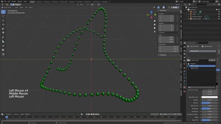Click the Roughness slider
221x124 pixels.
pos(210,108)
